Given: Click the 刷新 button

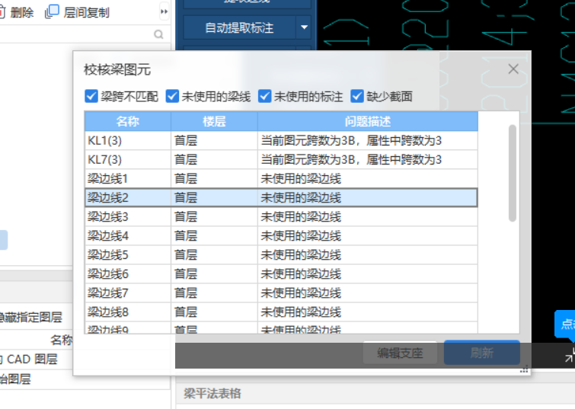Looking at the screenshot, I should coord(482,353).
